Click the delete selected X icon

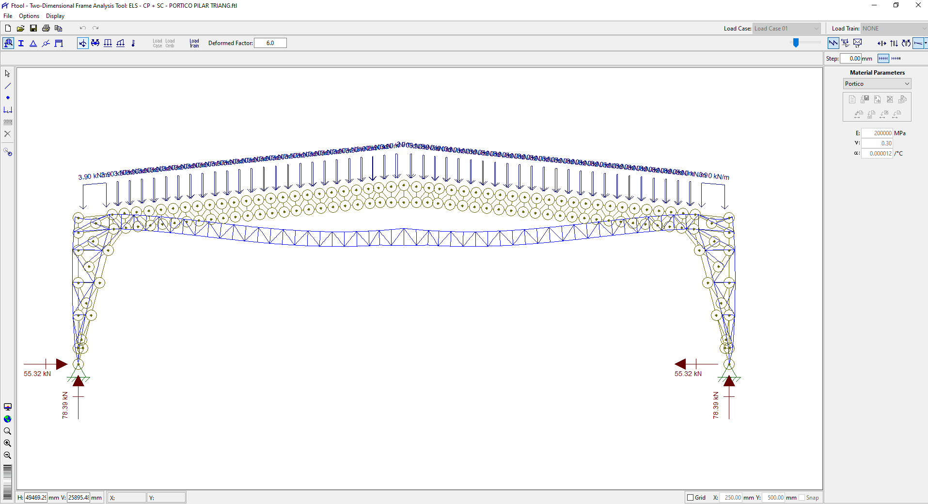7,134
